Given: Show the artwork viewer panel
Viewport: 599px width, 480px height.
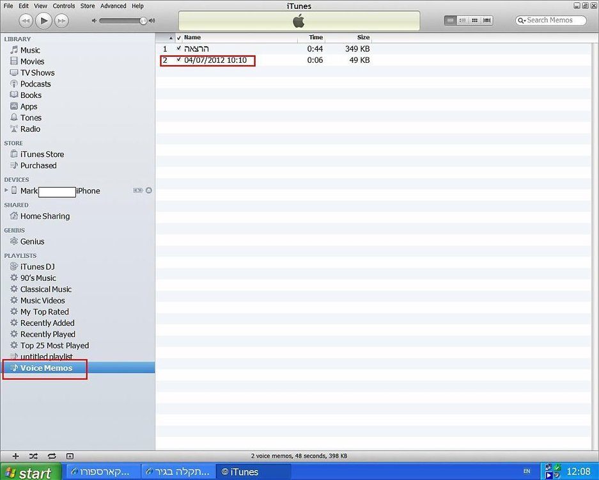Looking at the screenshot, I should point(70,456).
